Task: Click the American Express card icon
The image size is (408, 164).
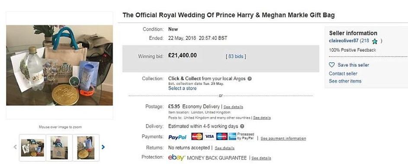Action: [232, 136]
